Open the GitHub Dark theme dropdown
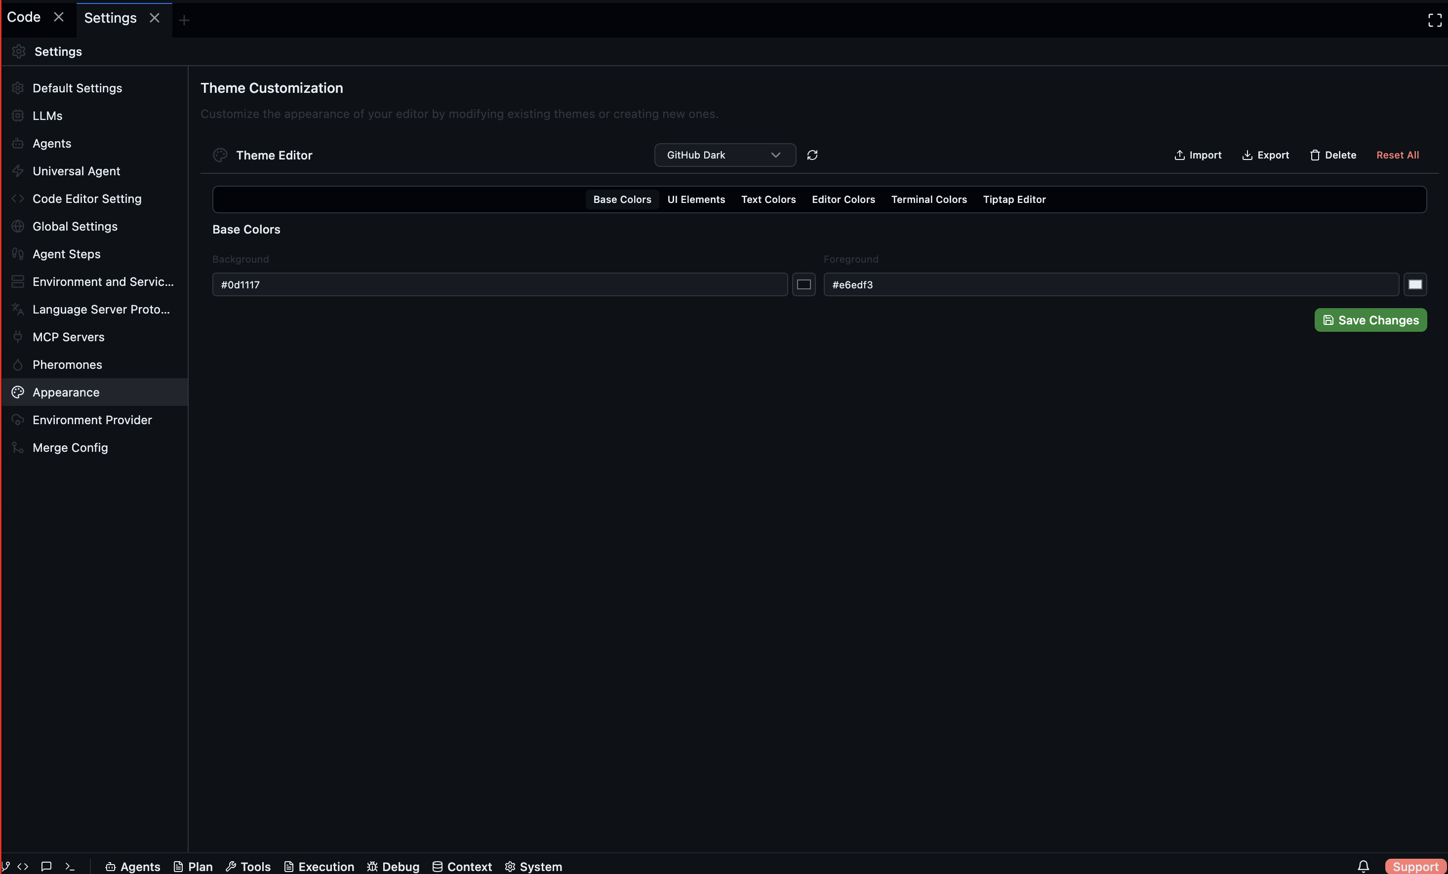The width and height of the screenshot is (1448, 874). click(724, 155)
